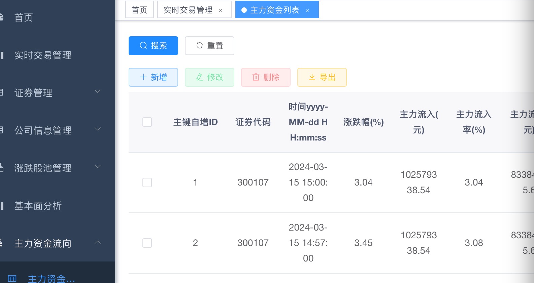Close the 实时交易管理 tab
This screenshot has width=534, height=283.
(x=221, y=11)
